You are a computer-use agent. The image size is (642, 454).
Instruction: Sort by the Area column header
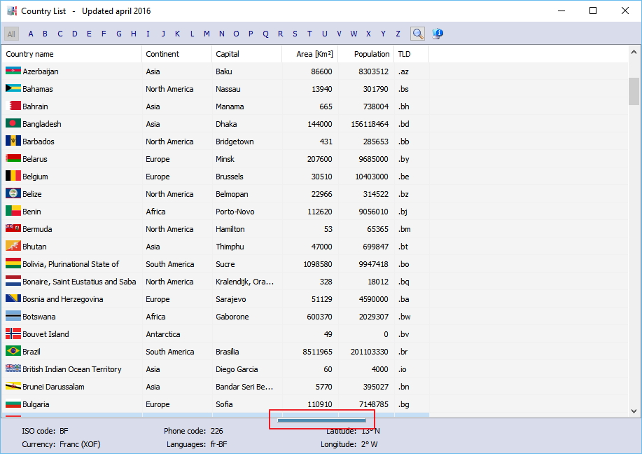tap(314, 54)
